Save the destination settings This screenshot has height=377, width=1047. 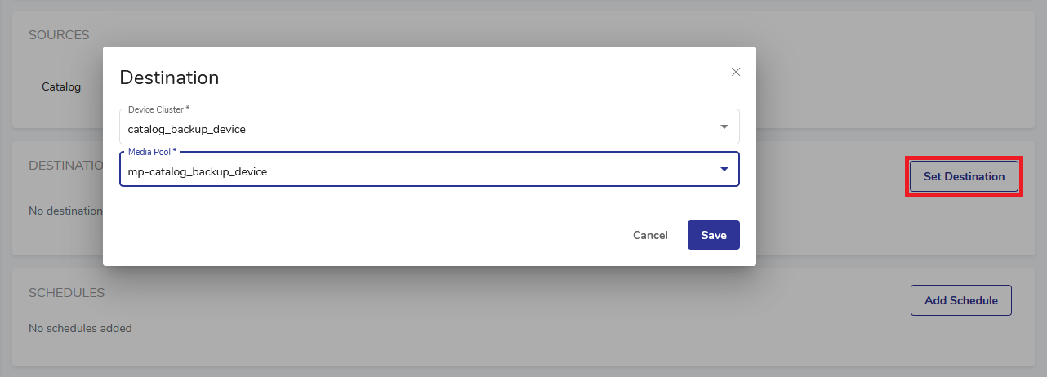(x=713, y=235)
